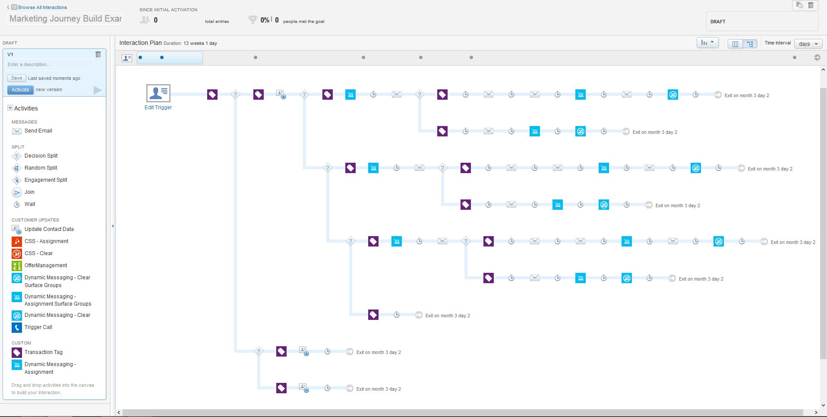
Task: Click the version description input field
Action: click(x=50, y=65)
